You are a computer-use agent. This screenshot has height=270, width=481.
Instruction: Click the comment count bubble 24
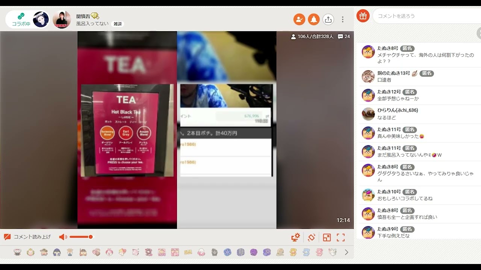click(x=344, y=36)
